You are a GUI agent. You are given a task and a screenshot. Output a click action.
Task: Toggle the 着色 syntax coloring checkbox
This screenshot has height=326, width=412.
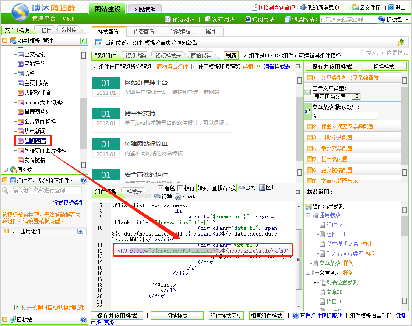coord(160,188)
